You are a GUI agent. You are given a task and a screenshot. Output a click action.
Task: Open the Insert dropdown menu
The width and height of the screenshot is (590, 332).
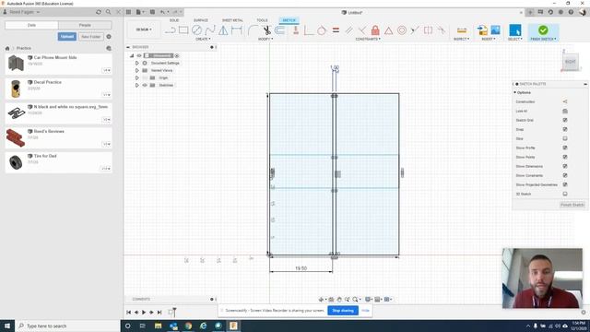coord(489,39)
